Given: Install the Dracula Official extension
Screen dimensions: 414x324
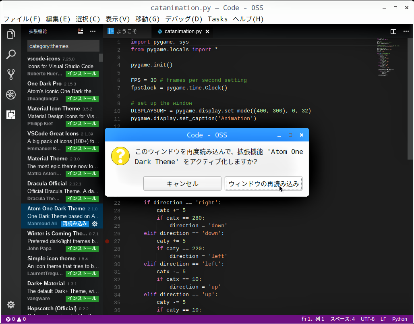Looking at the screenshot, I should tap(82, 199).
